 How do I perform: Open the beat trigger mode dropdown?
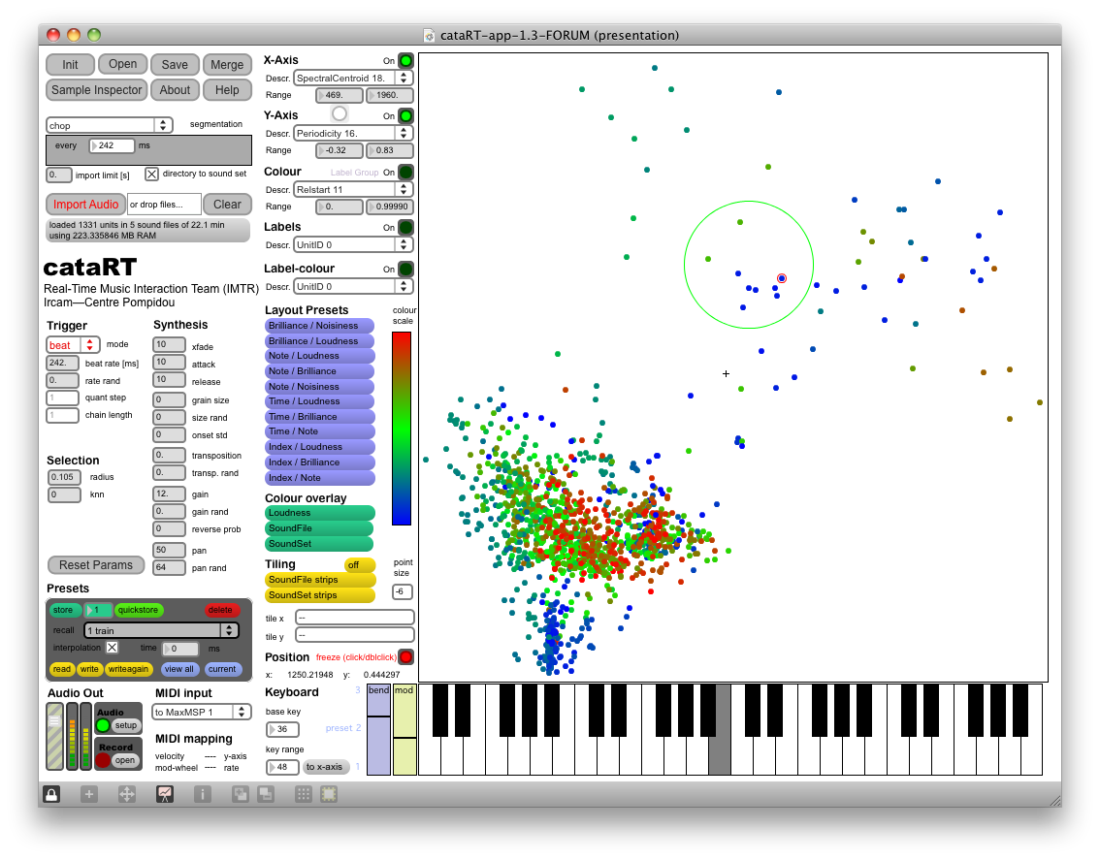(72, 345)
